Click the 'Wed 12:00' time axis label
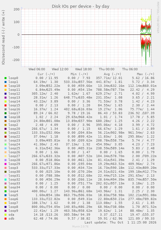 click(60, 69)
